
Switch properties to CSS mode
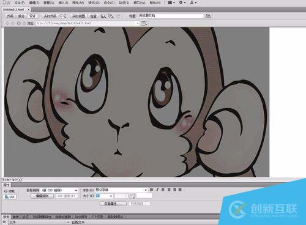click(10, 197)
